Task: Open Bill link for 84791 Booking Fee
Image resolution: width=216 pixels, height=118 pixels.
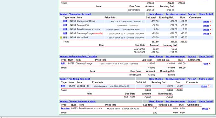Action: (x=65, y=25)
